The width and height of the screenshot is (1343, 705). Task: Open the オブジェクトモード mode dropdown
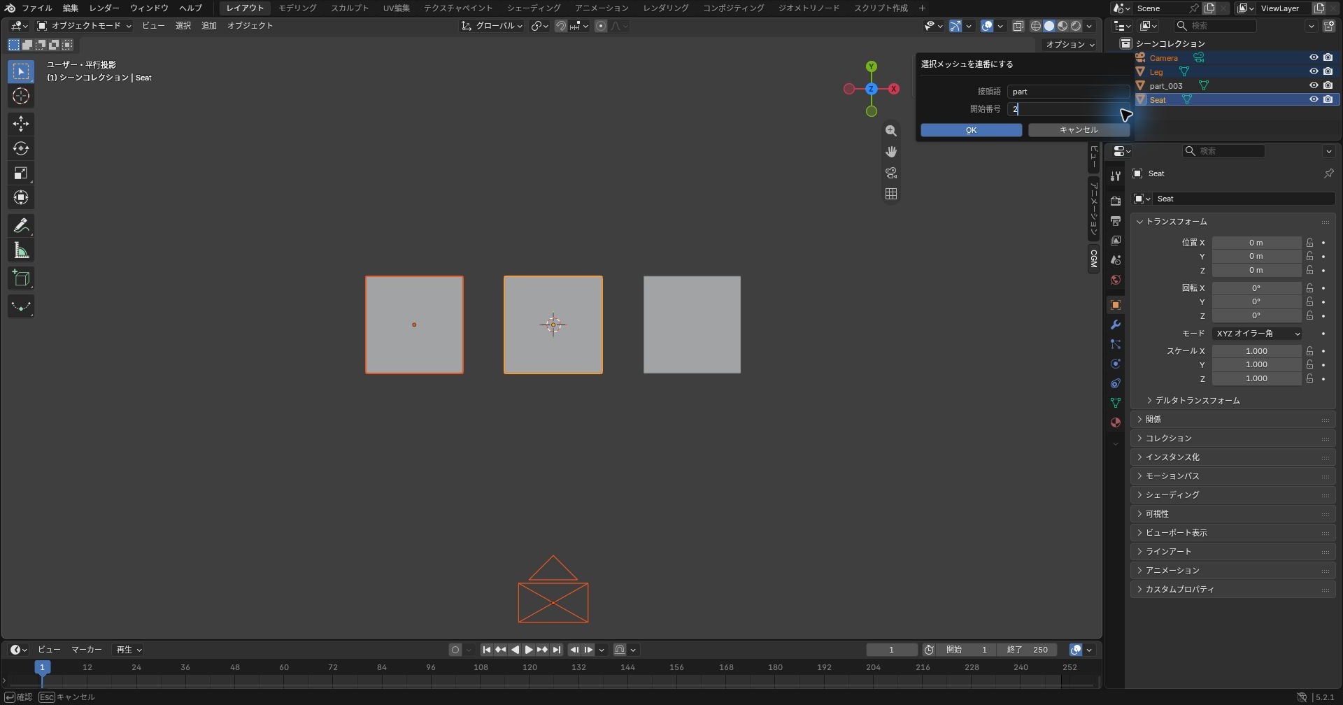pyautogui.click(x=84, y=26)
